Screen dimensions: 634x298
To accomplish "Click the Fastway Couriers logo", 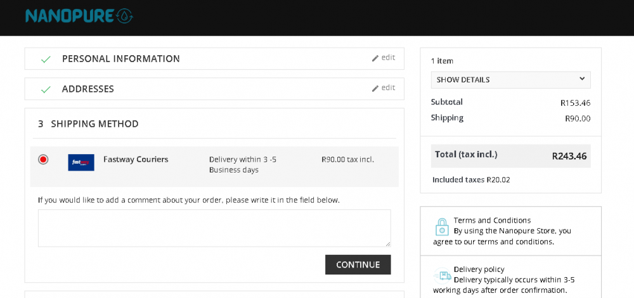I will [x=81, y=162].
